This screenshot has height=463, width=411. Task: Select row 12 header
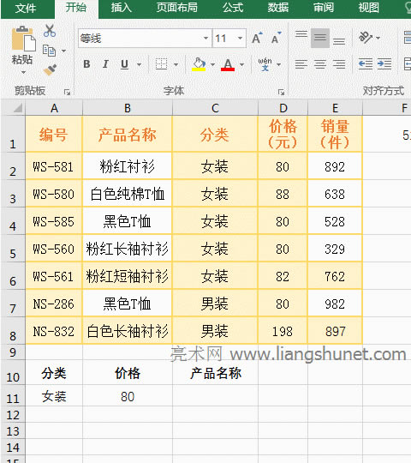(13, 415)
